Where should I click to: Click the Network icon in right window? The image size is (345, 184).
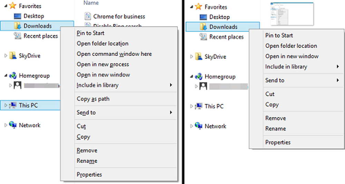pos(198,126)
